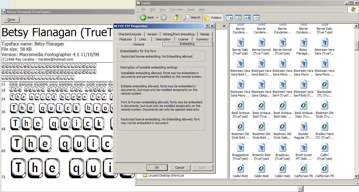
Task: Open the Tools menu in Fonts window
Action: tap(191, 10)
